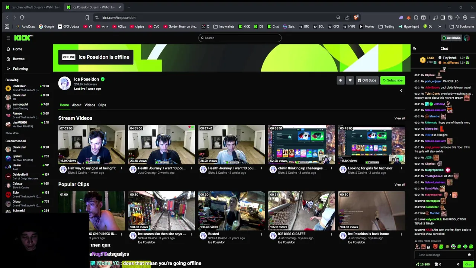Open Cabrzy channel in Recommended
This screenshot has height=268, width=476.
coord(27,185)
